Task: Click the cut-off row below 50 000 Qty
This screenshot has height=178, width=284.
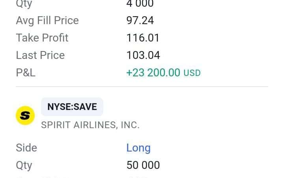Action: [x=142, y=177]
